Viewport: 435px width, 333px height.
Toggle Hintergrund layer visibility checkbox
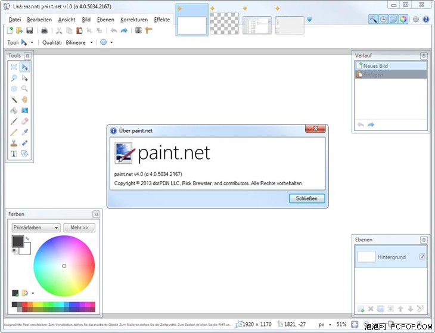pyautogui.click(x=422, y=257)
